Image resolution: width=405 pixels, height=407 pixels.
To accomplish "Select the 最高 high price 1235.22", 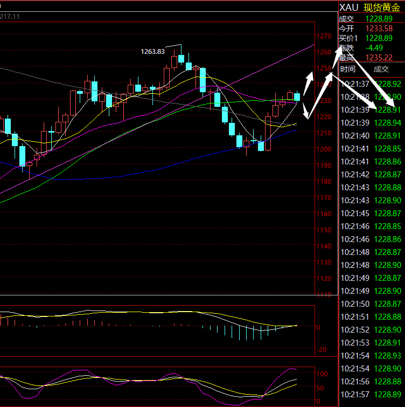I will [x=379, y=57].
